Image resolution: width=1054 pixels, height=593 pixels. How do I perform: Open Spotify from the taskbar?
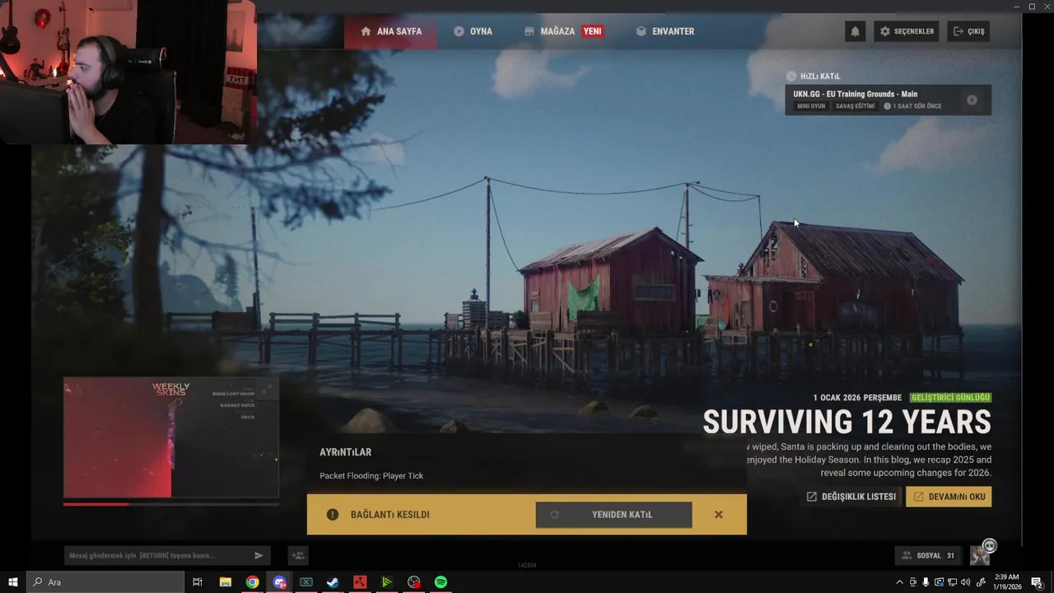[441, 582]
